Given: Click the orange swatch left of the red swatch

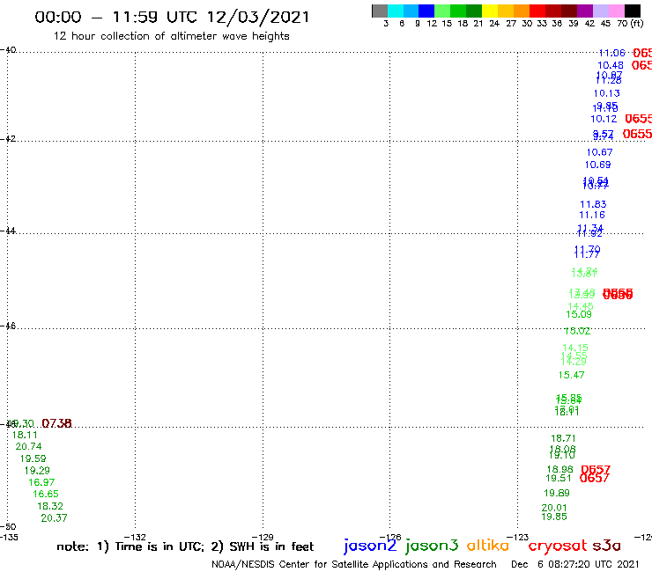Looking at the screenshot, I should [x=522, y=11].
